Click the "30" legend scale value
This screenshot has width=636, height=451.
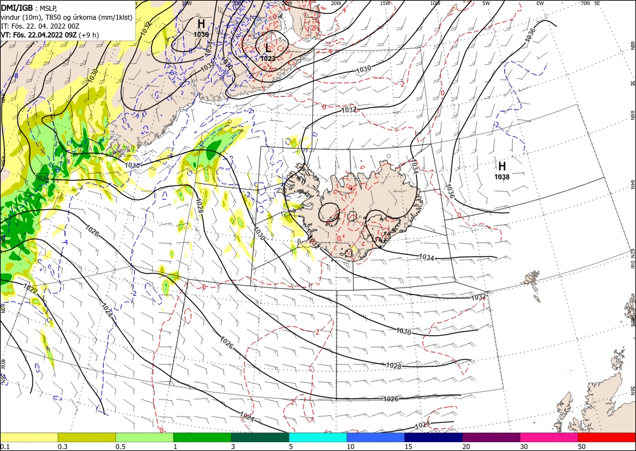click(x=525, y=447)
